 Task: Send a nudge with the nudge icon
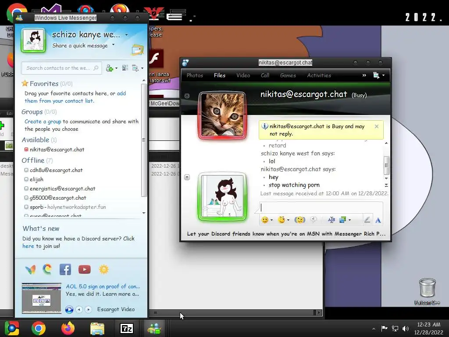pyautogui.click(x=300, y=220)
